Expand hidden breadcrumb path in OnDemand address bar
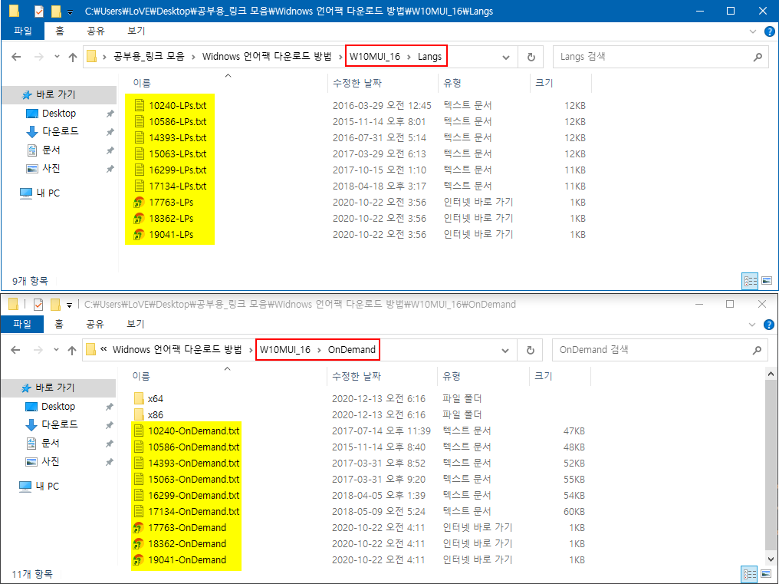Screen dimensions: 779x584 tap(104, 349)
